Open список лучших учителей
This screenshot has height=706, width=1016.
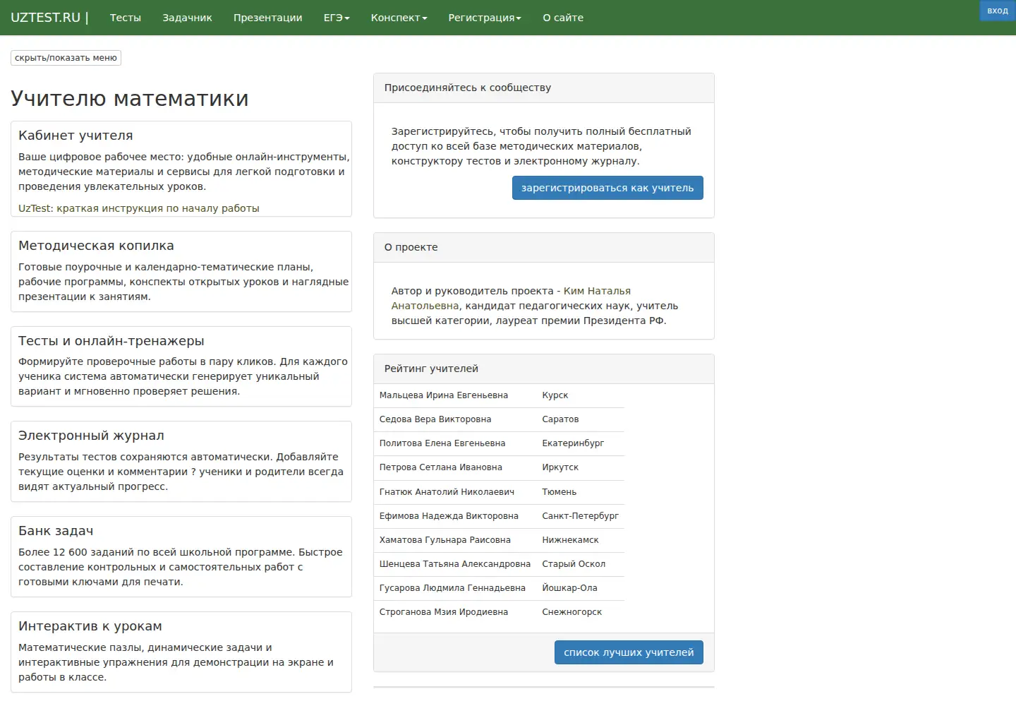pos(629,652)
